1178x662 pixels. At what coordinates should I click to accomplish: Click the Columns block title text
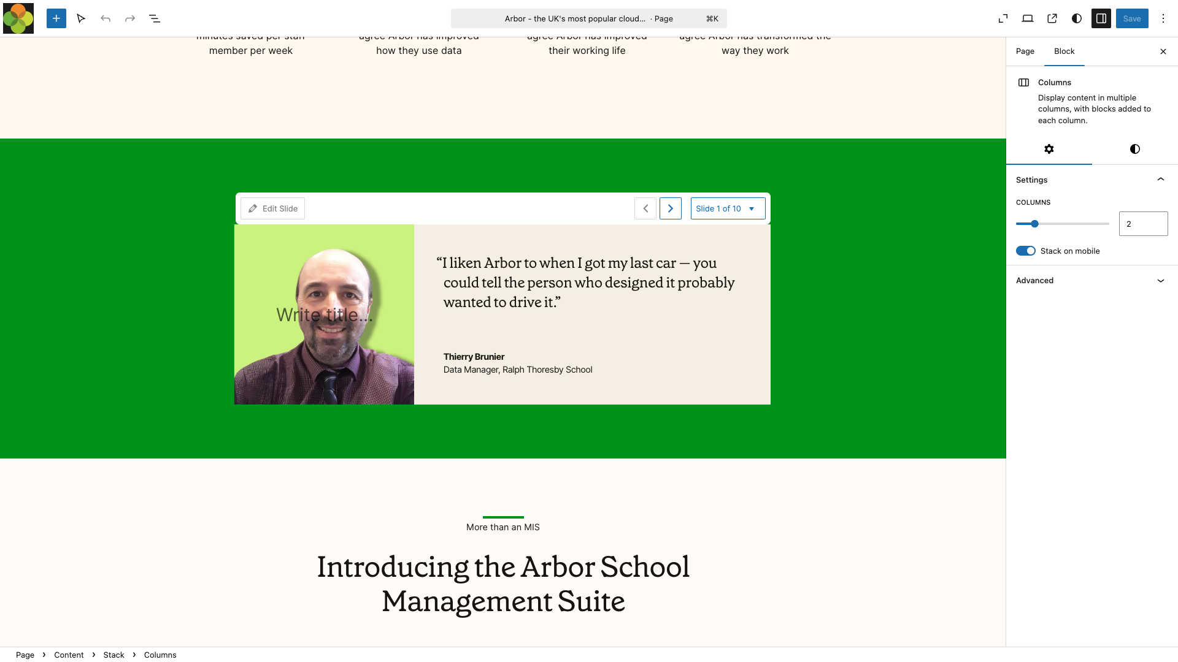[x=1055, y=83]
